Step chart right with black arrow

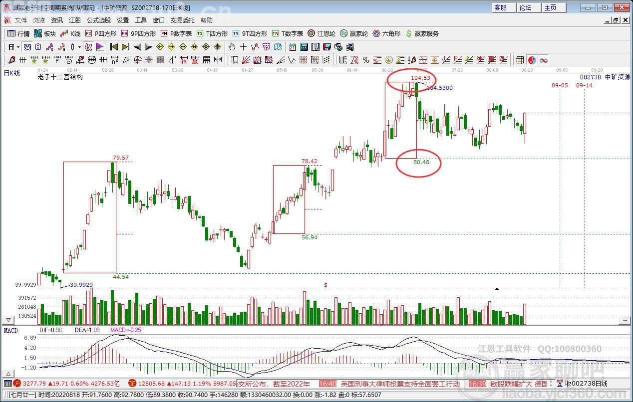(x=149, y=47)
